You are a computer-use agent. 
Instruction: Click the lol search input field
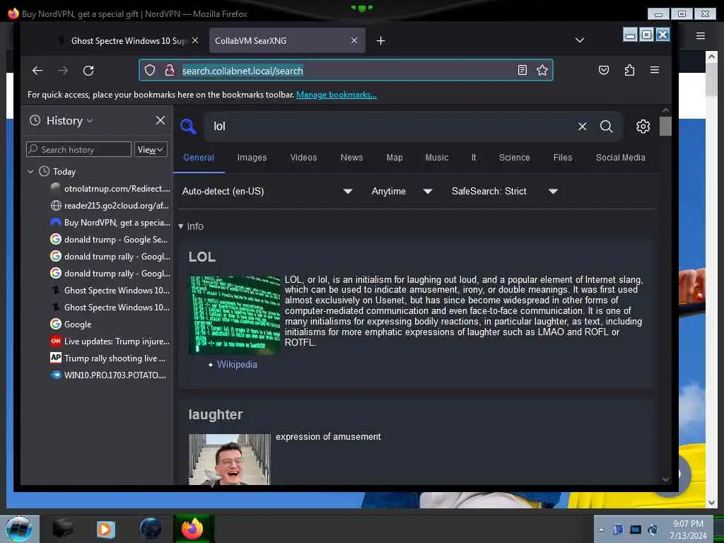coord(390,126)
